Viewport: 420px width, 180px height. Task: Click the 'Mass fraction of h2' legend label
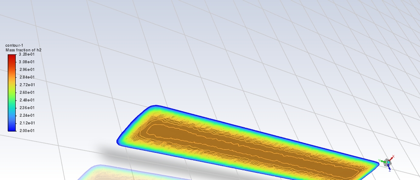point(23,50)
